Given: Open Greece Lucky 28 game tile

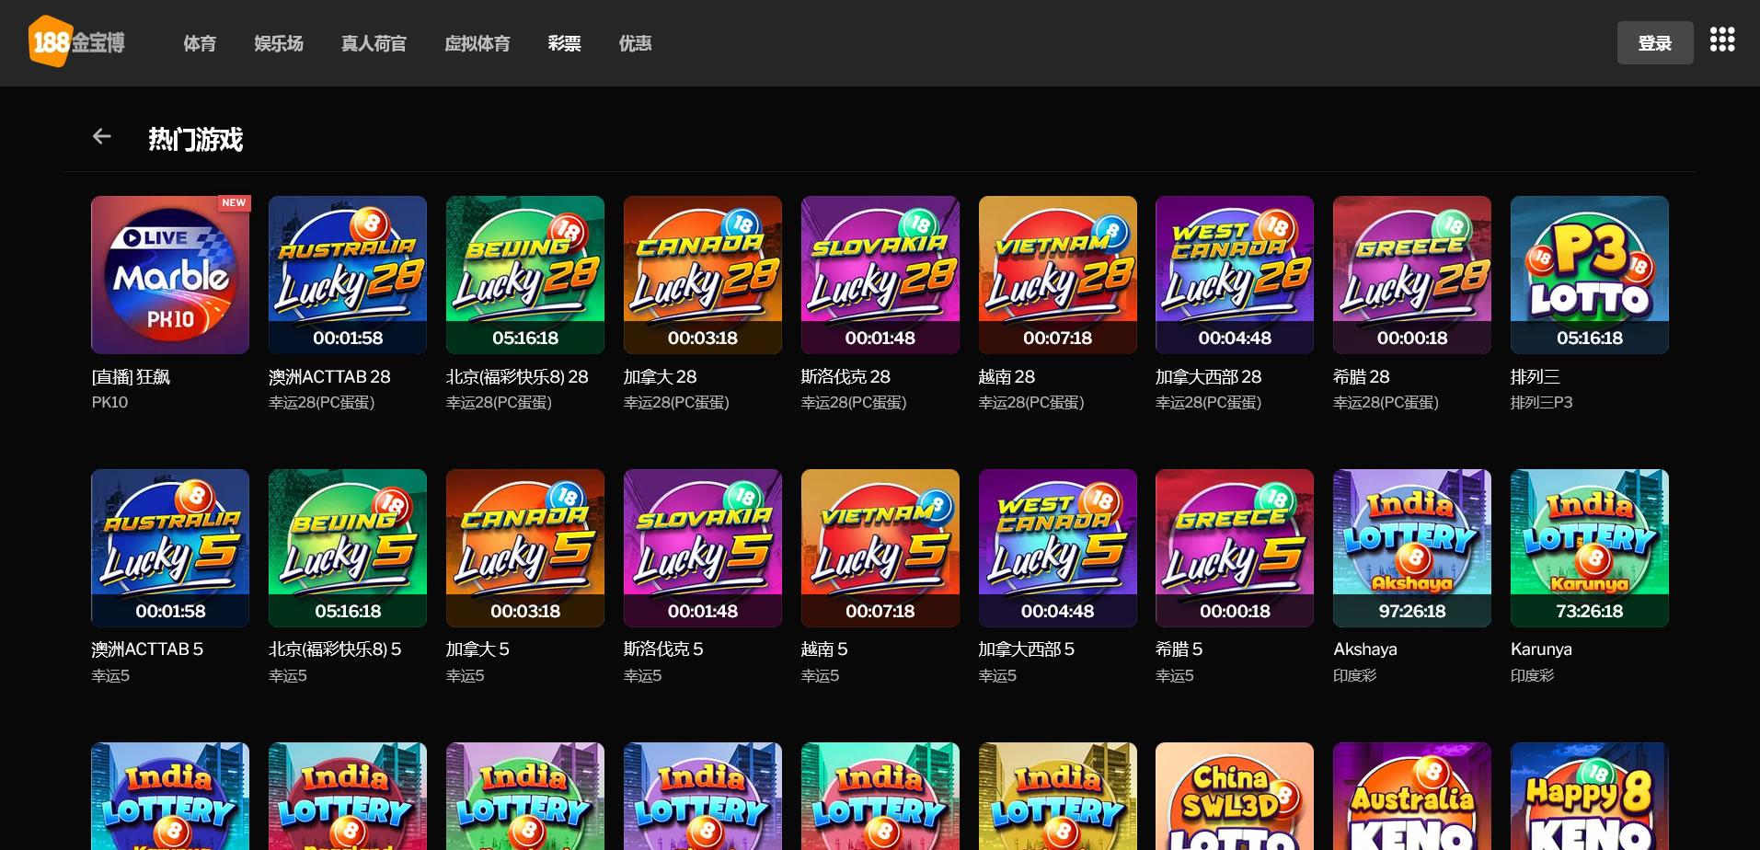Looking at the screenshot, I should click(1412, 275).
